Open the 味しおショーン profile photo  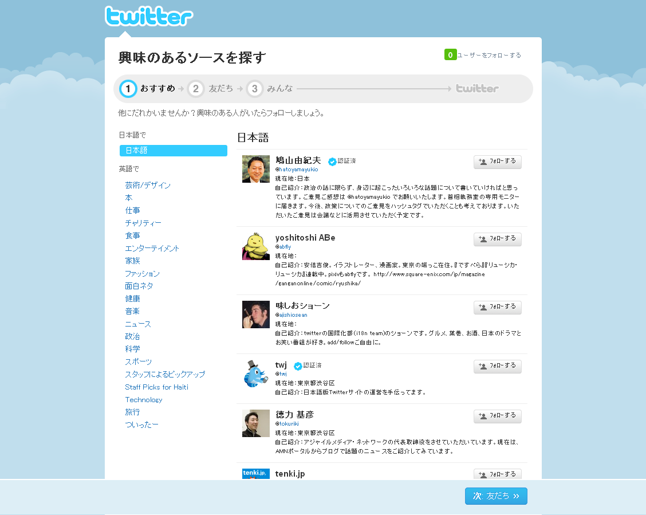[256, 314]
